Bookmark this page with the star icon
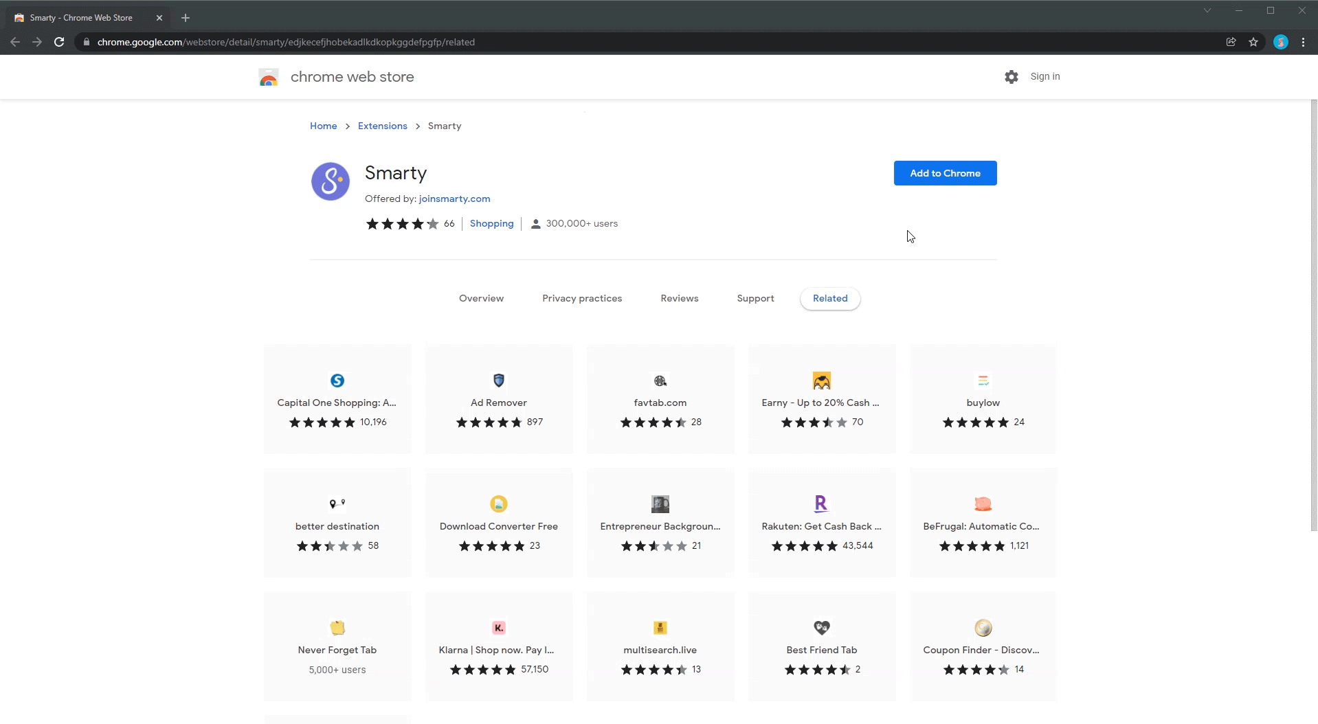 coord(1253,42)
